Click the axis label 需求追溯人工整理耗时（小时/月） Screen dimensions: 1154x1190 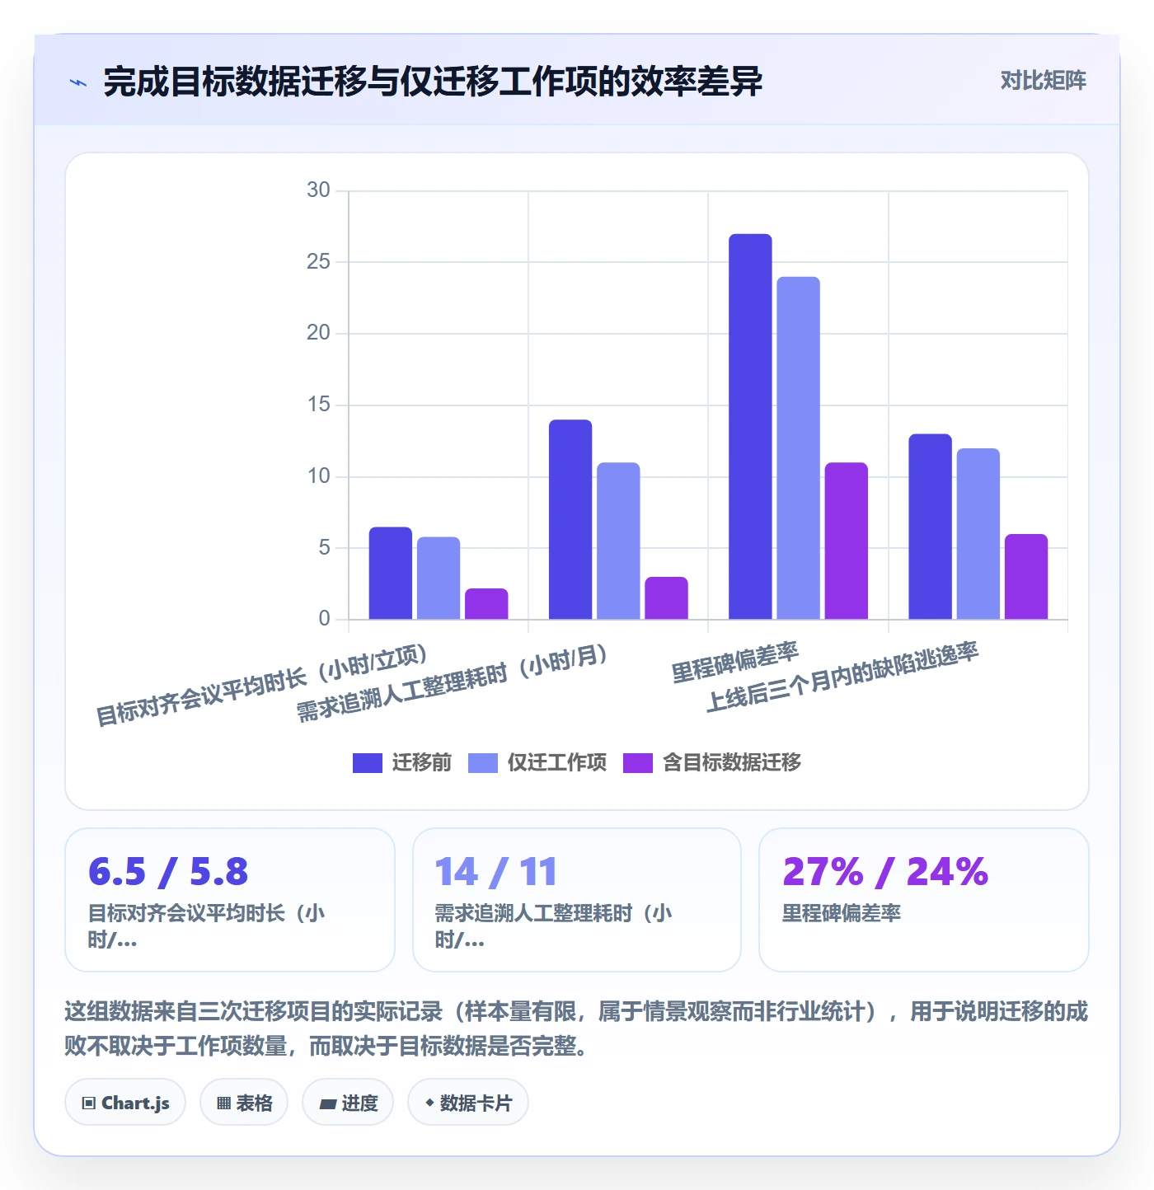453,683
